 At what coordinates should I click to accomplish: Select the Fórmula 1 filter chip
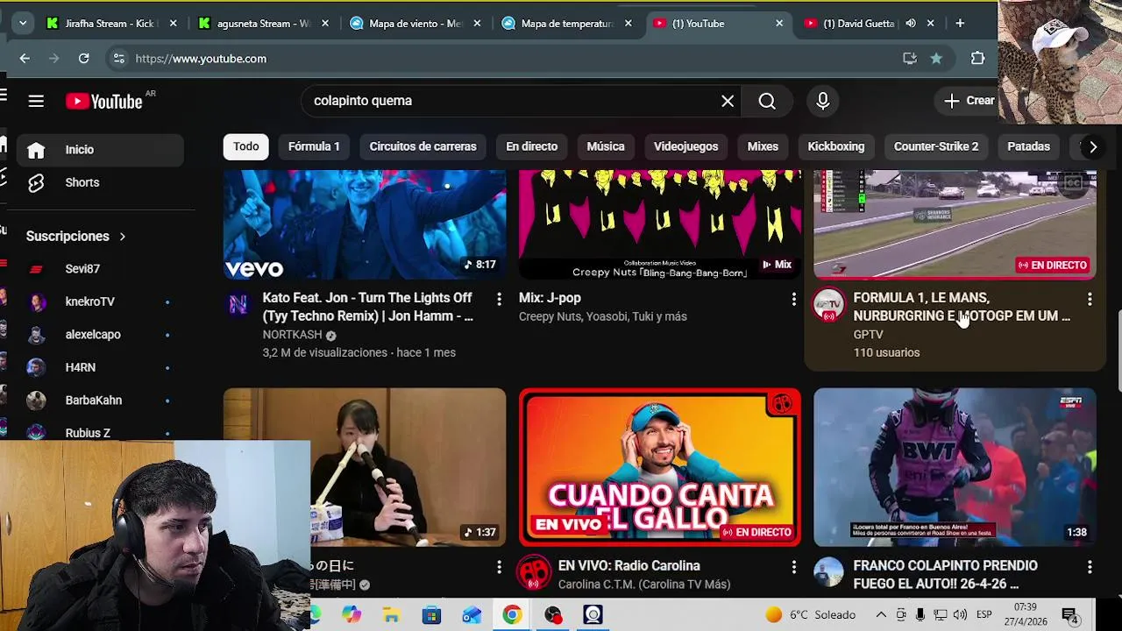point(314,146)
